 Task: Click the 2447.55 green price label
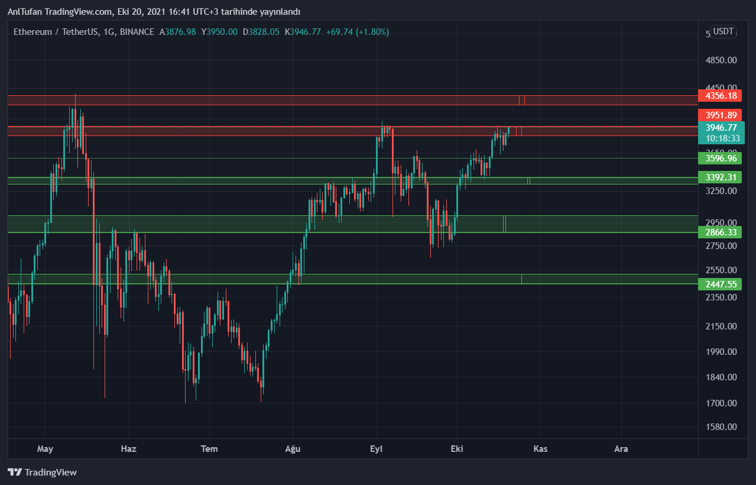719,284
